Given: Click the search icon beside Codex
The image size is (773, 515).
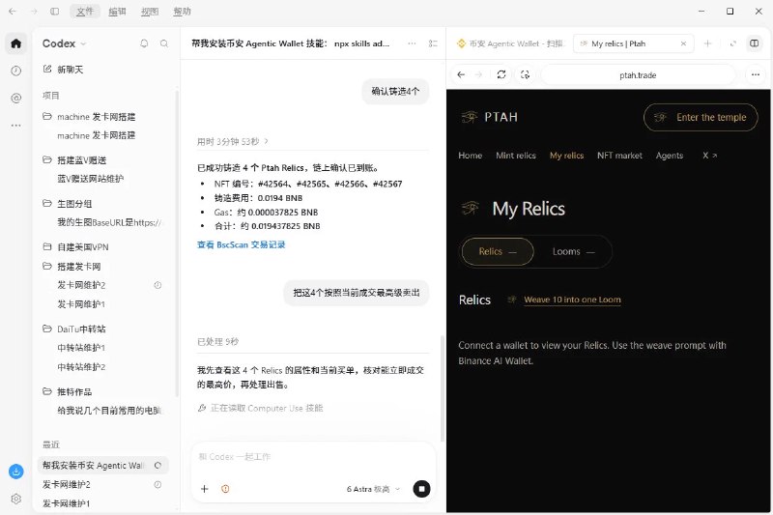Looking at the screenshot, I should point(164,43).
